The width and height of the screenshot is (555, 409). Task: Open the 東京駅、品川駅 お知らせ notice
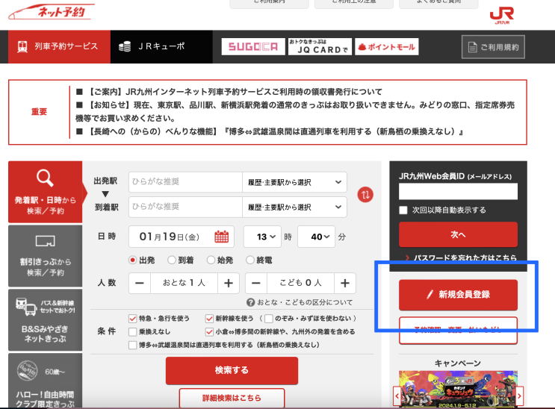pyautogui.click(x=295, y=112)
